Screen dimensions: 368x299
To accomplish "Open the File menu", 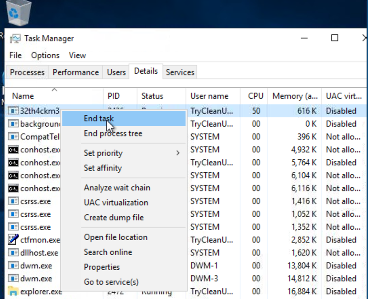I will point(15,56).
